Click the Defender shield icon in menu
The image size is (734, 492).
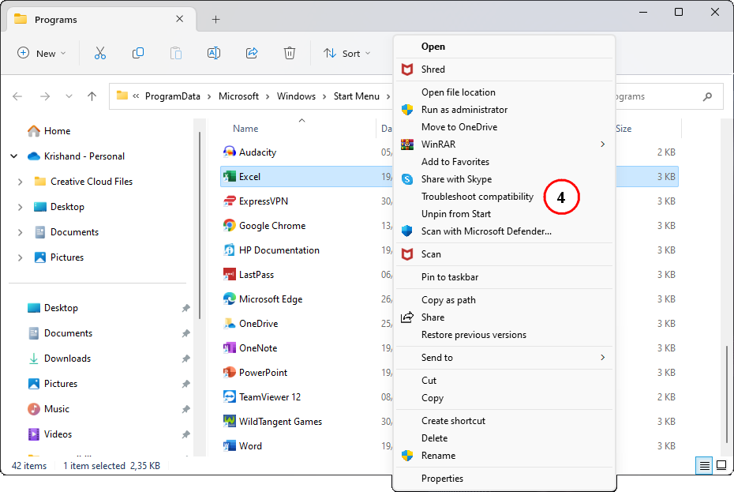[x=407, y=231]
